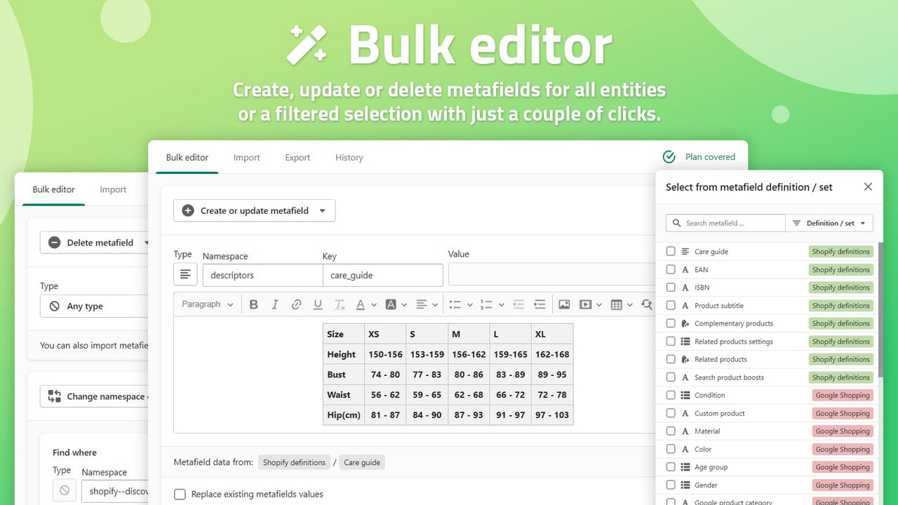Click the Value input field

click(x=551, y=274)
